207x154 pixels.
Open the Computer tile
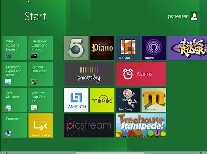tap(14, 125)
